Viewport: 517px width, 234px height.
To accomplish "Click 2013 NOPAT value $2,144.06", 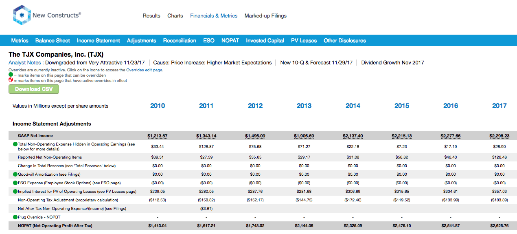I will coord(304,226).
